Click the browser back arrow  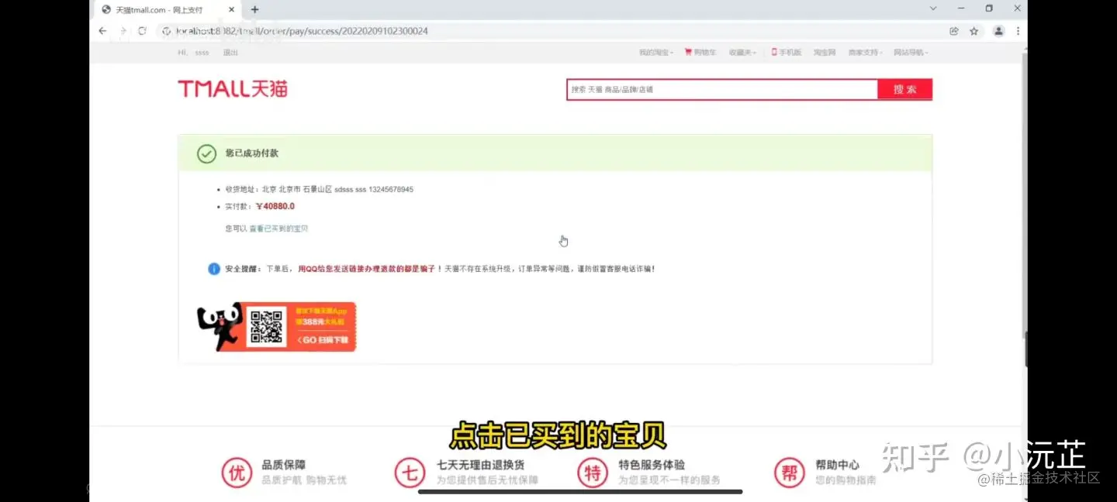(102, 31)
